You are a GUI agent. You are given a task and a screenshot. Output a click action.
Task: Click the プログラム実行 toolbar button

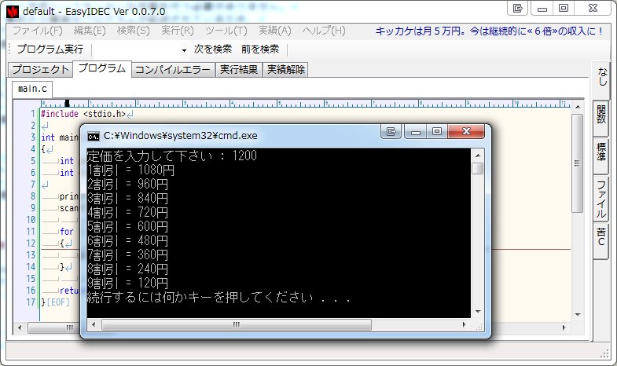click(50, 49)
